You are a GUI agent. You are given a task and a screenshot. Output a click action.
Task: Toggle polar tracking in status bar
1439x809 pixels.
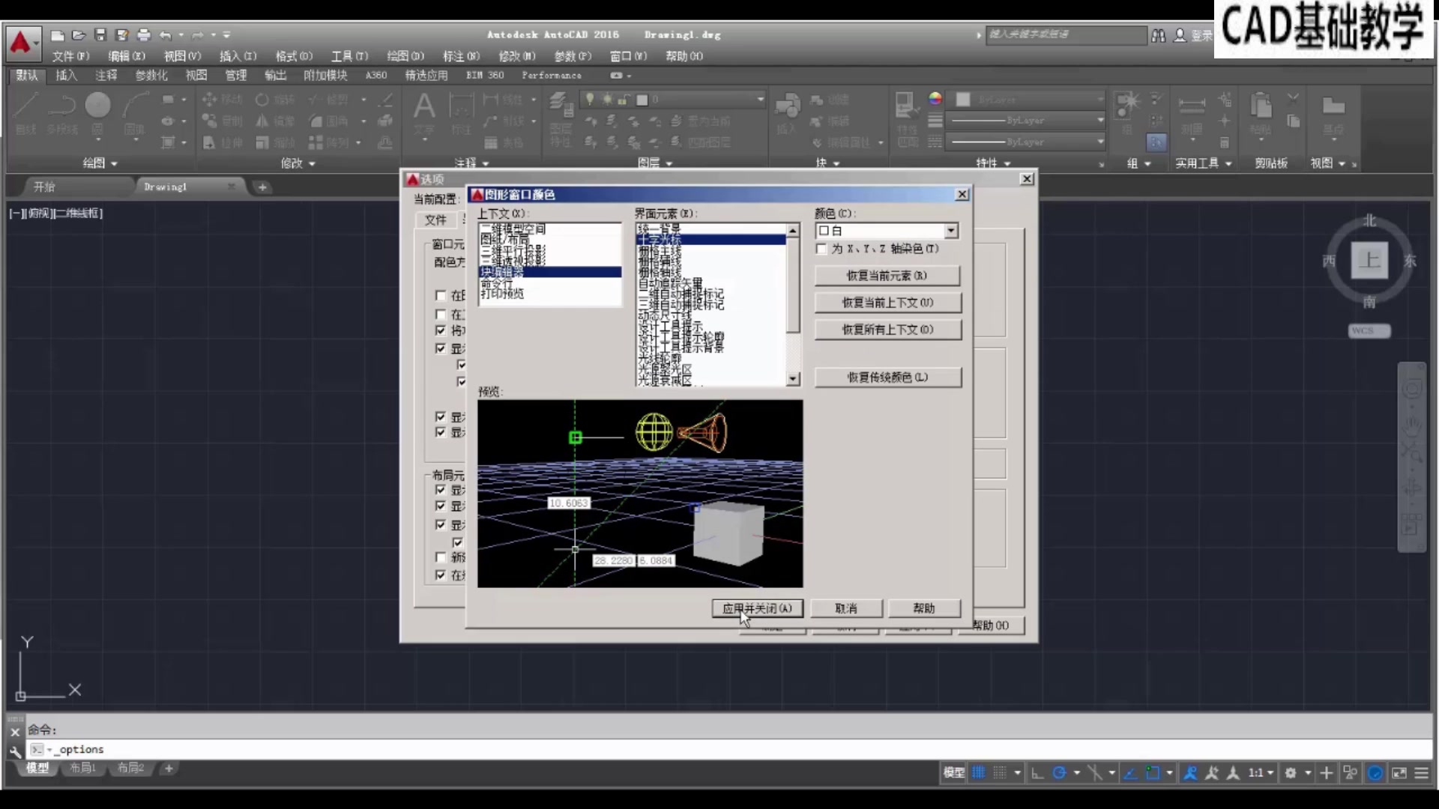tap(1059, 773)
